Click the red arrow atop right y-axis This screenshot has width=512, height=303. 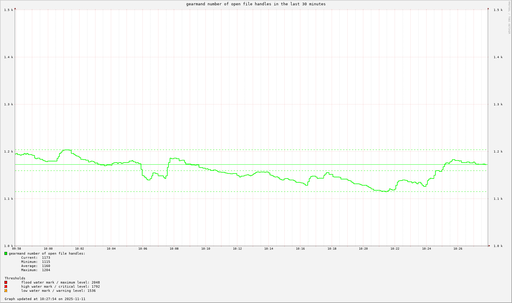click(488, 9)
